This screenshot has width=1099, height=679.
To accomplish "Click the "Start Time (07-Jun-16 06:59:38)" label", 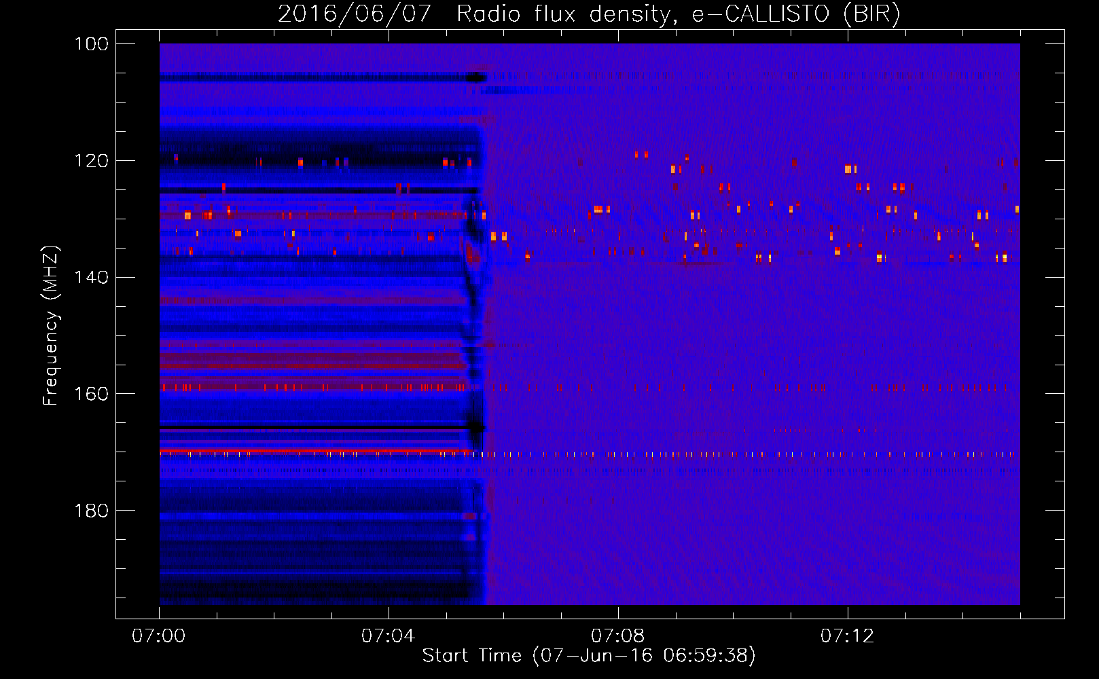I will click(589, 655).
